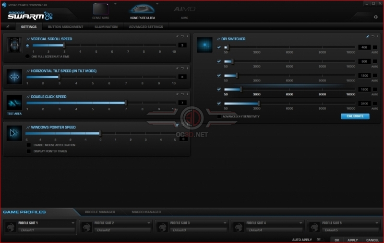Toggle Advanced X-Y Sensitivity checkbox
The image size is (384, 243).
219,116
